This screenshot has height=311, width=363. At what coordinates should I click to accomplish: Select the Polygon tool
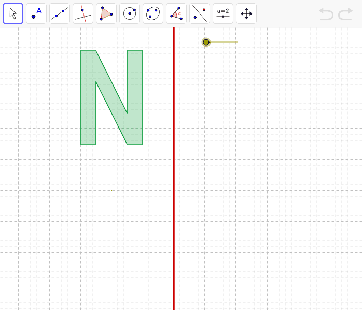(106, 13)
